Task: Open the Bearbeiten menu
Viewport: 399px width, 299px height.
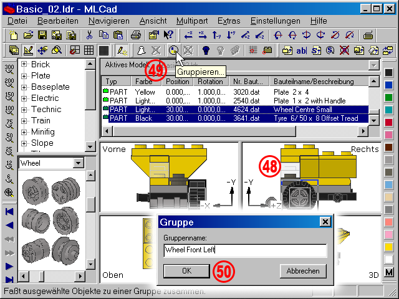Action: point(58,21)
